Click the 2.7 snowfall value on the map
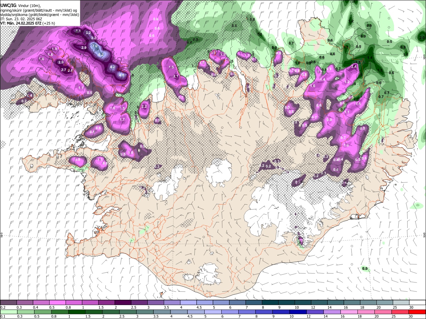Screen dimensions: 426x319 click(x=64, y=70)
